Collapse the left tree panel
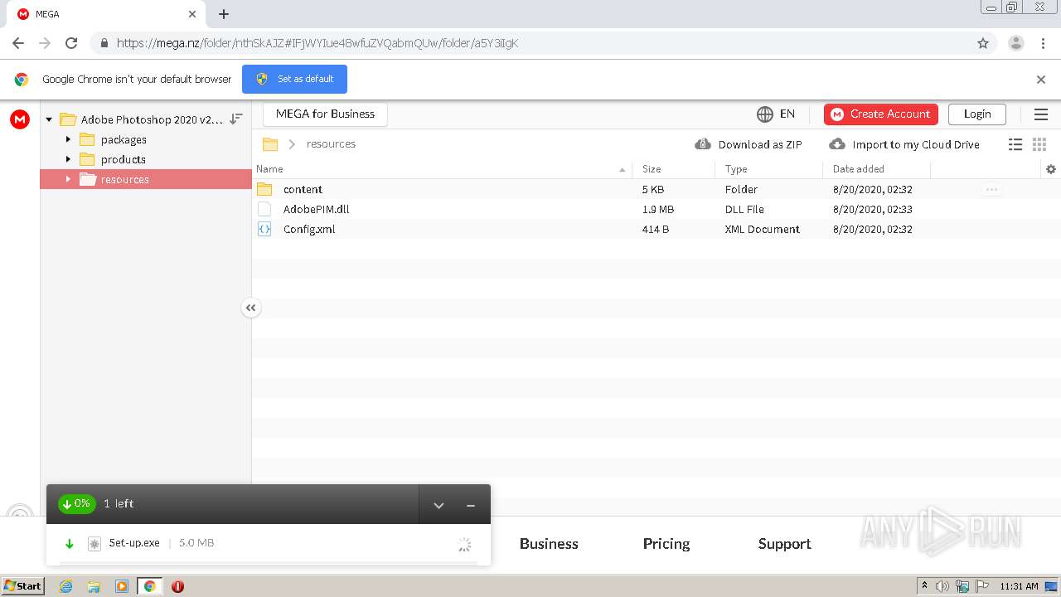 250,308
